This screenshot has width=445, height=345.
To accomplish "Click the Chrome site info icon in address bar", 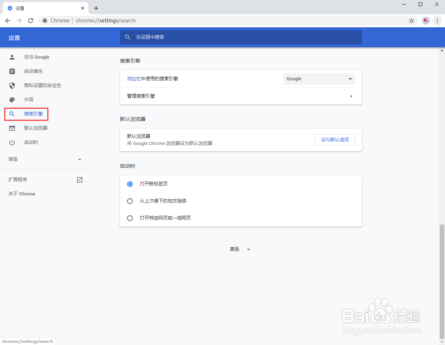I will coord(45,21).
